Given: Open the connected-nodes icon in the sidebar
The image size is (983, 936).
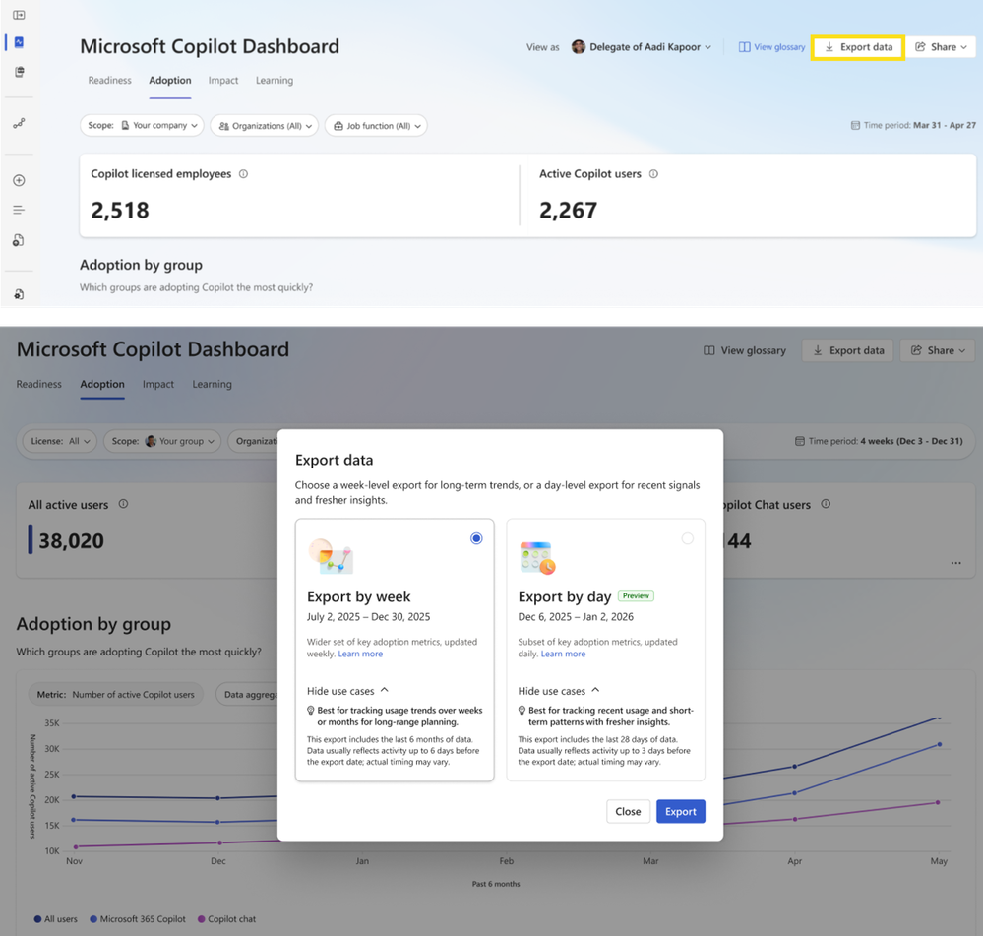Looking at the screenshot, I should click(19, 123).
